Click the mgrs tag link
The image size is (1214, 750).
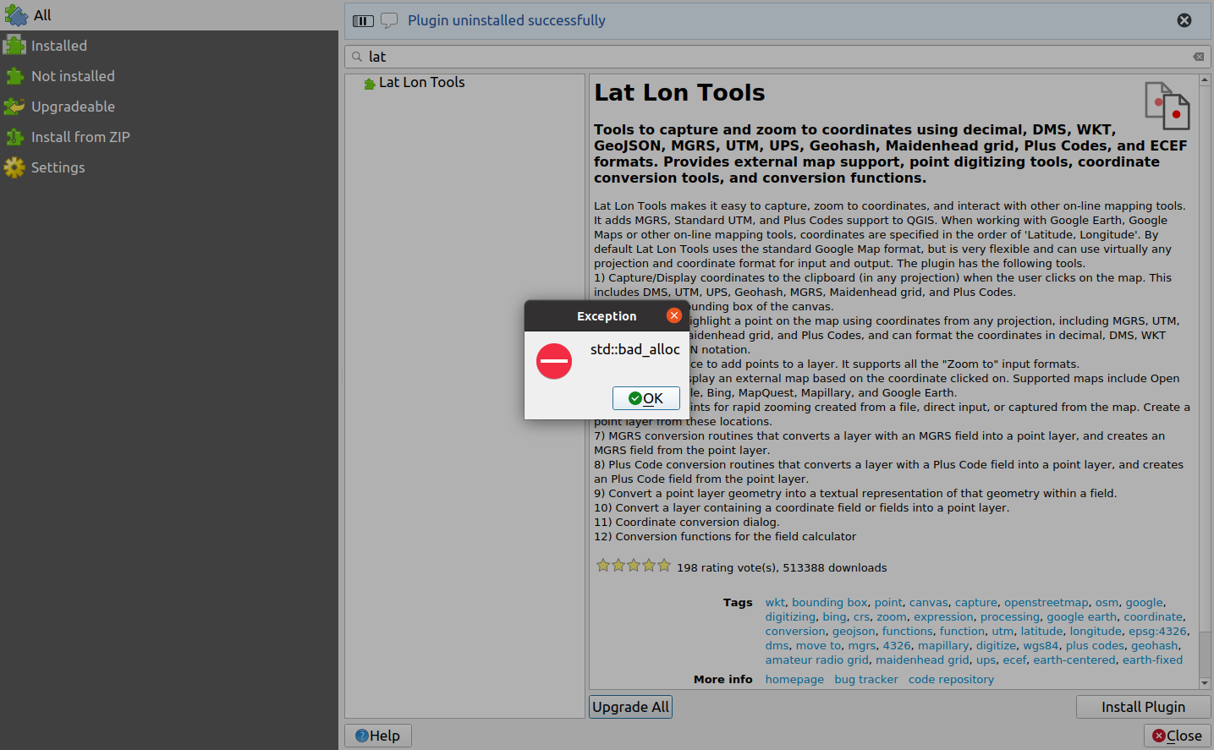(861, 645)
